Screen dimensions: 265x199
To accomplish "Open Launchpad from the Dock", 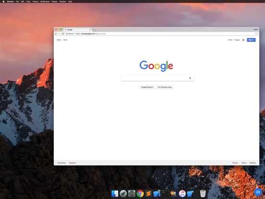I will [x=123, y=193].
